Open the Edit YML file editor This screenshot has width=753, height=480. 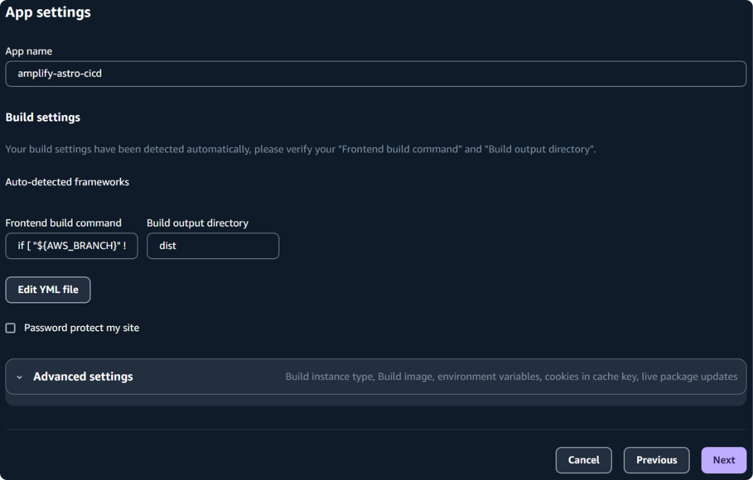click(x=48, y=290)
